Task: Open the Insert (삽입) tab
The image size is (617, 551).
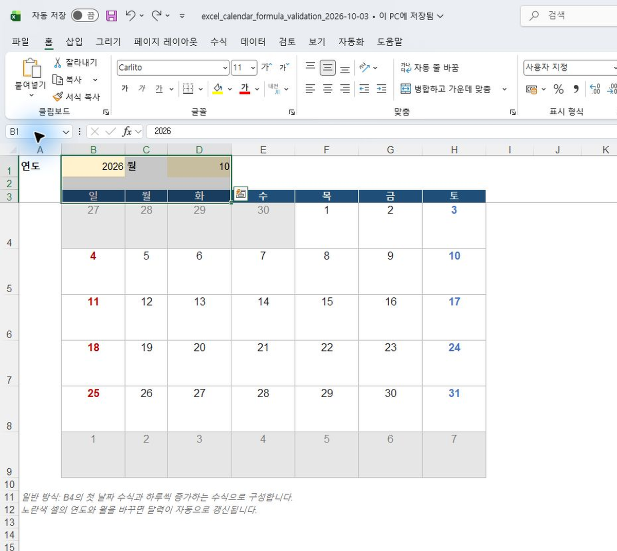Action: [x=74, y=42]
